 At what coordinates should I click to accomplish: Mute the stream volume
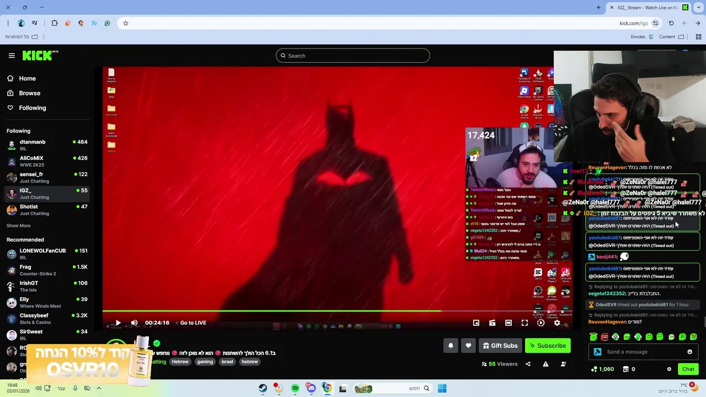[134, 323]
